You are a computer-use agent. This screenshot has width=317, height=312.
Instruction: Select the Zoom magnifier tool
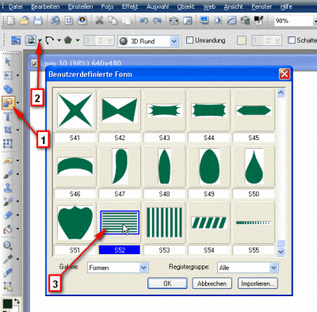pos(8,245)
